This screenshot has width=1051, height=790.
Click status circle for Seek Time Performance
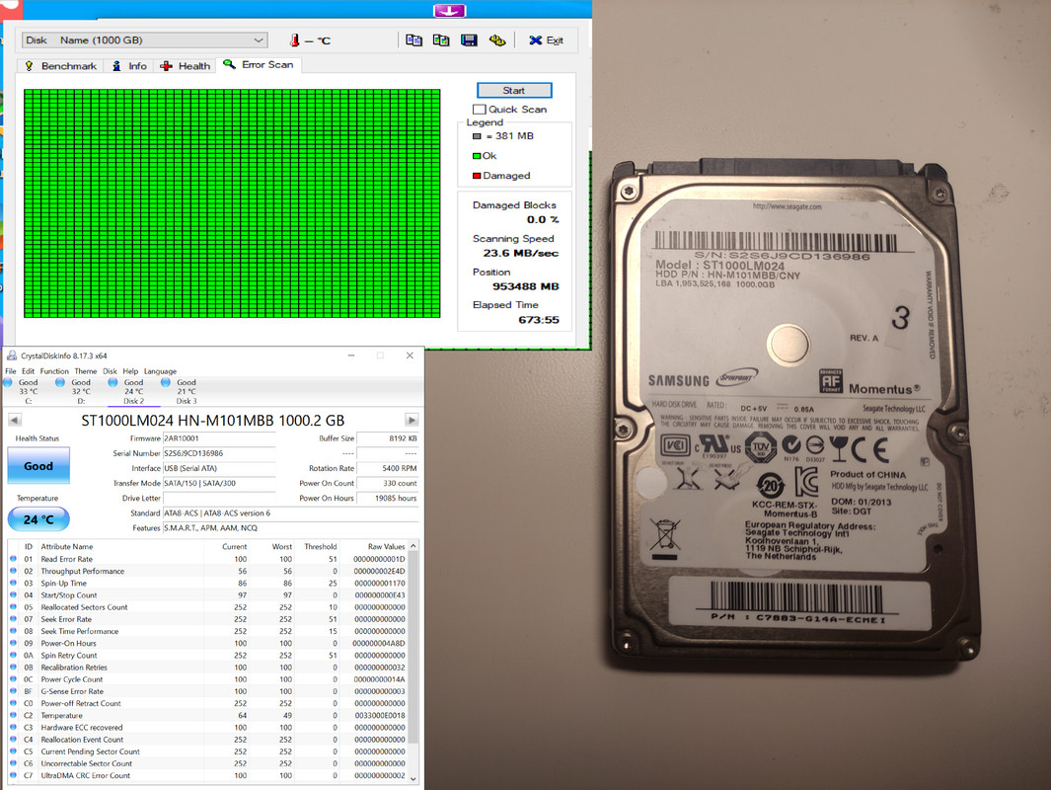coord(14,631)
